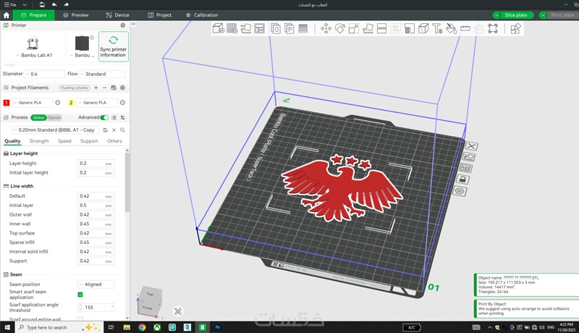
Task: Click the lock plate icon beside bed
Action: point(462,180)
